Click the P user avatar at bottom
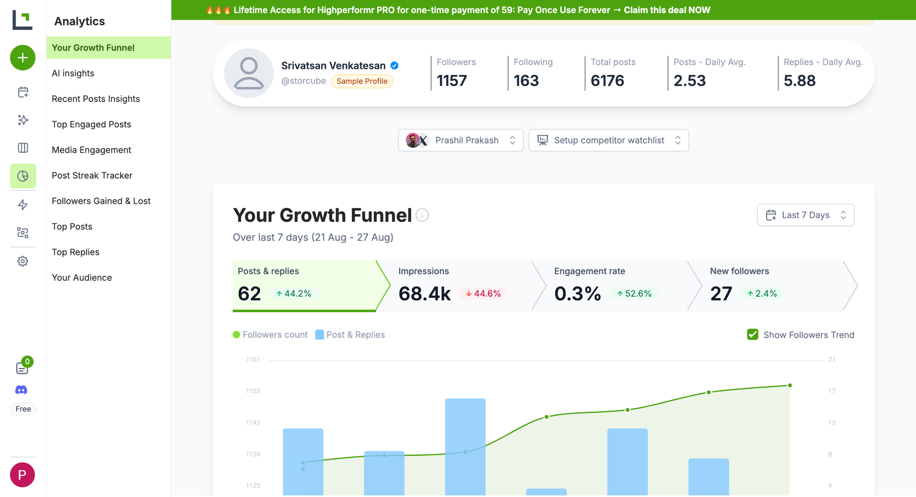Image resolution: width=916 pixels, height=497 pixels. (x=22, y=475)
